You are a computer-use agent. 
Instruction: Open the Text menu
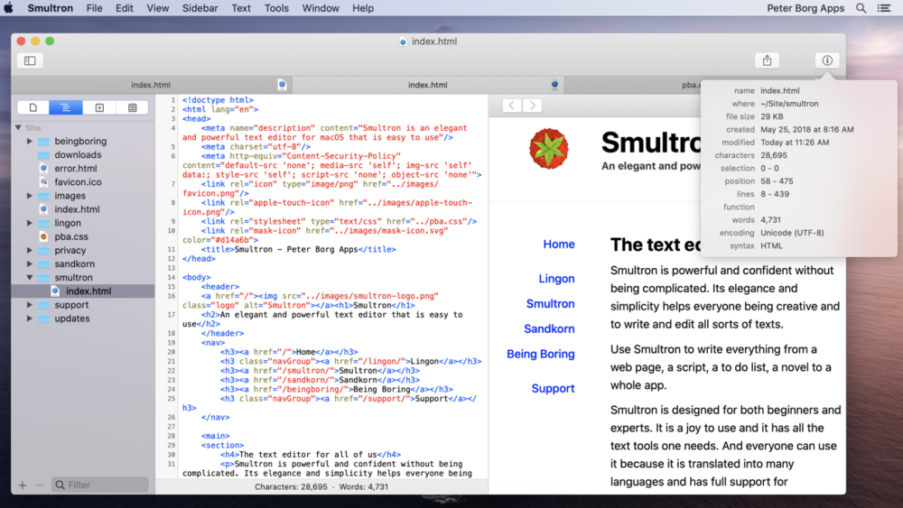pyautogui.click(x=241, y=8)
